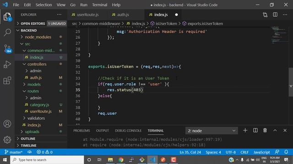293x164 pixels.
Task: Change encoding via UTF-8 status item
Action: click(x=231, y=152)
